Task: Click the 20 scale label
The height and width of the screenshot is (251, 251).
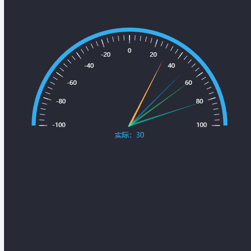Action: pos(153,55)
